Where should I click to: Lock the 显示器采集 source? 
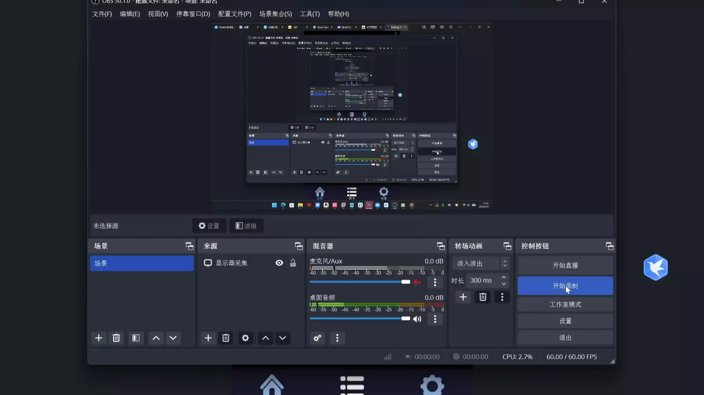tap(293, 263)
